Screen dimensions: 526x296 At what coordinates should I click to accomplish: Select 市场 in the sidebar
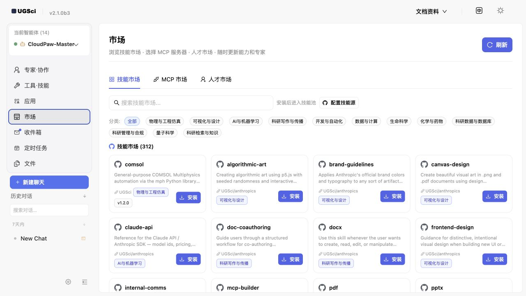click(x=49, y=117)
